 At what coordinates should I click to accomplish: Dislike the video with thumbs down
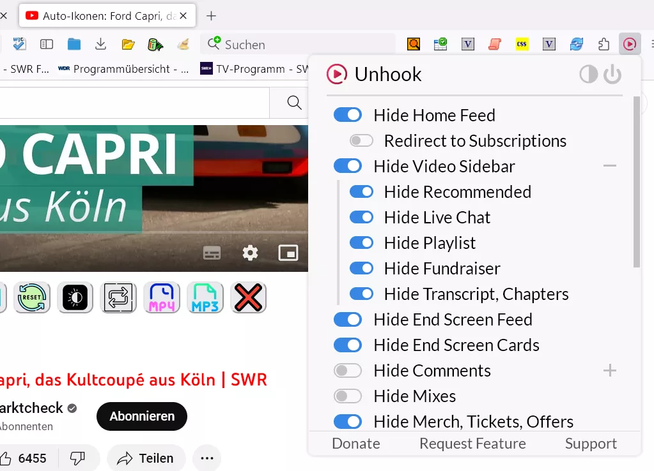point(77,458)
